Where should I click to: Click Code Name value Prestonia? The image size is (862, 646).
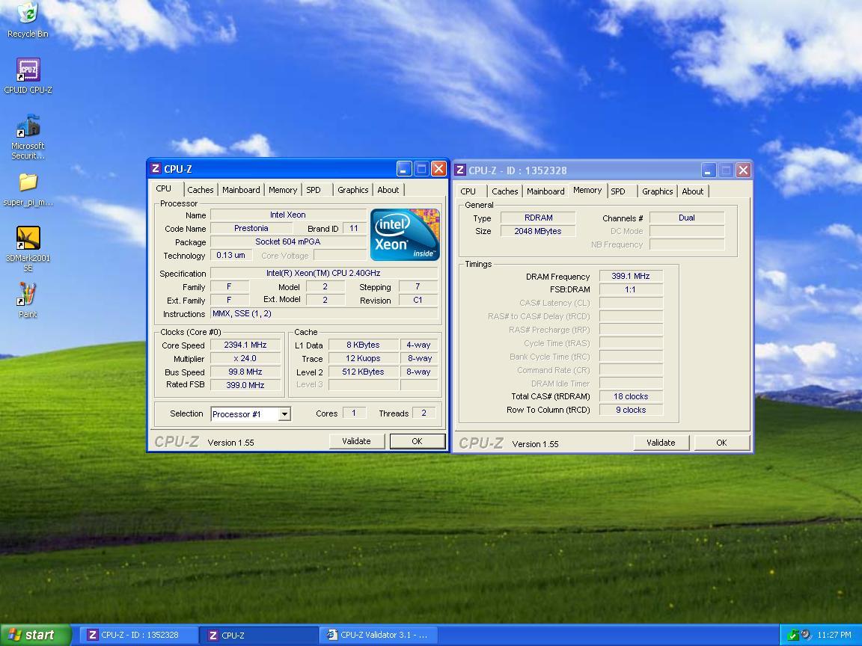[251, 228]
